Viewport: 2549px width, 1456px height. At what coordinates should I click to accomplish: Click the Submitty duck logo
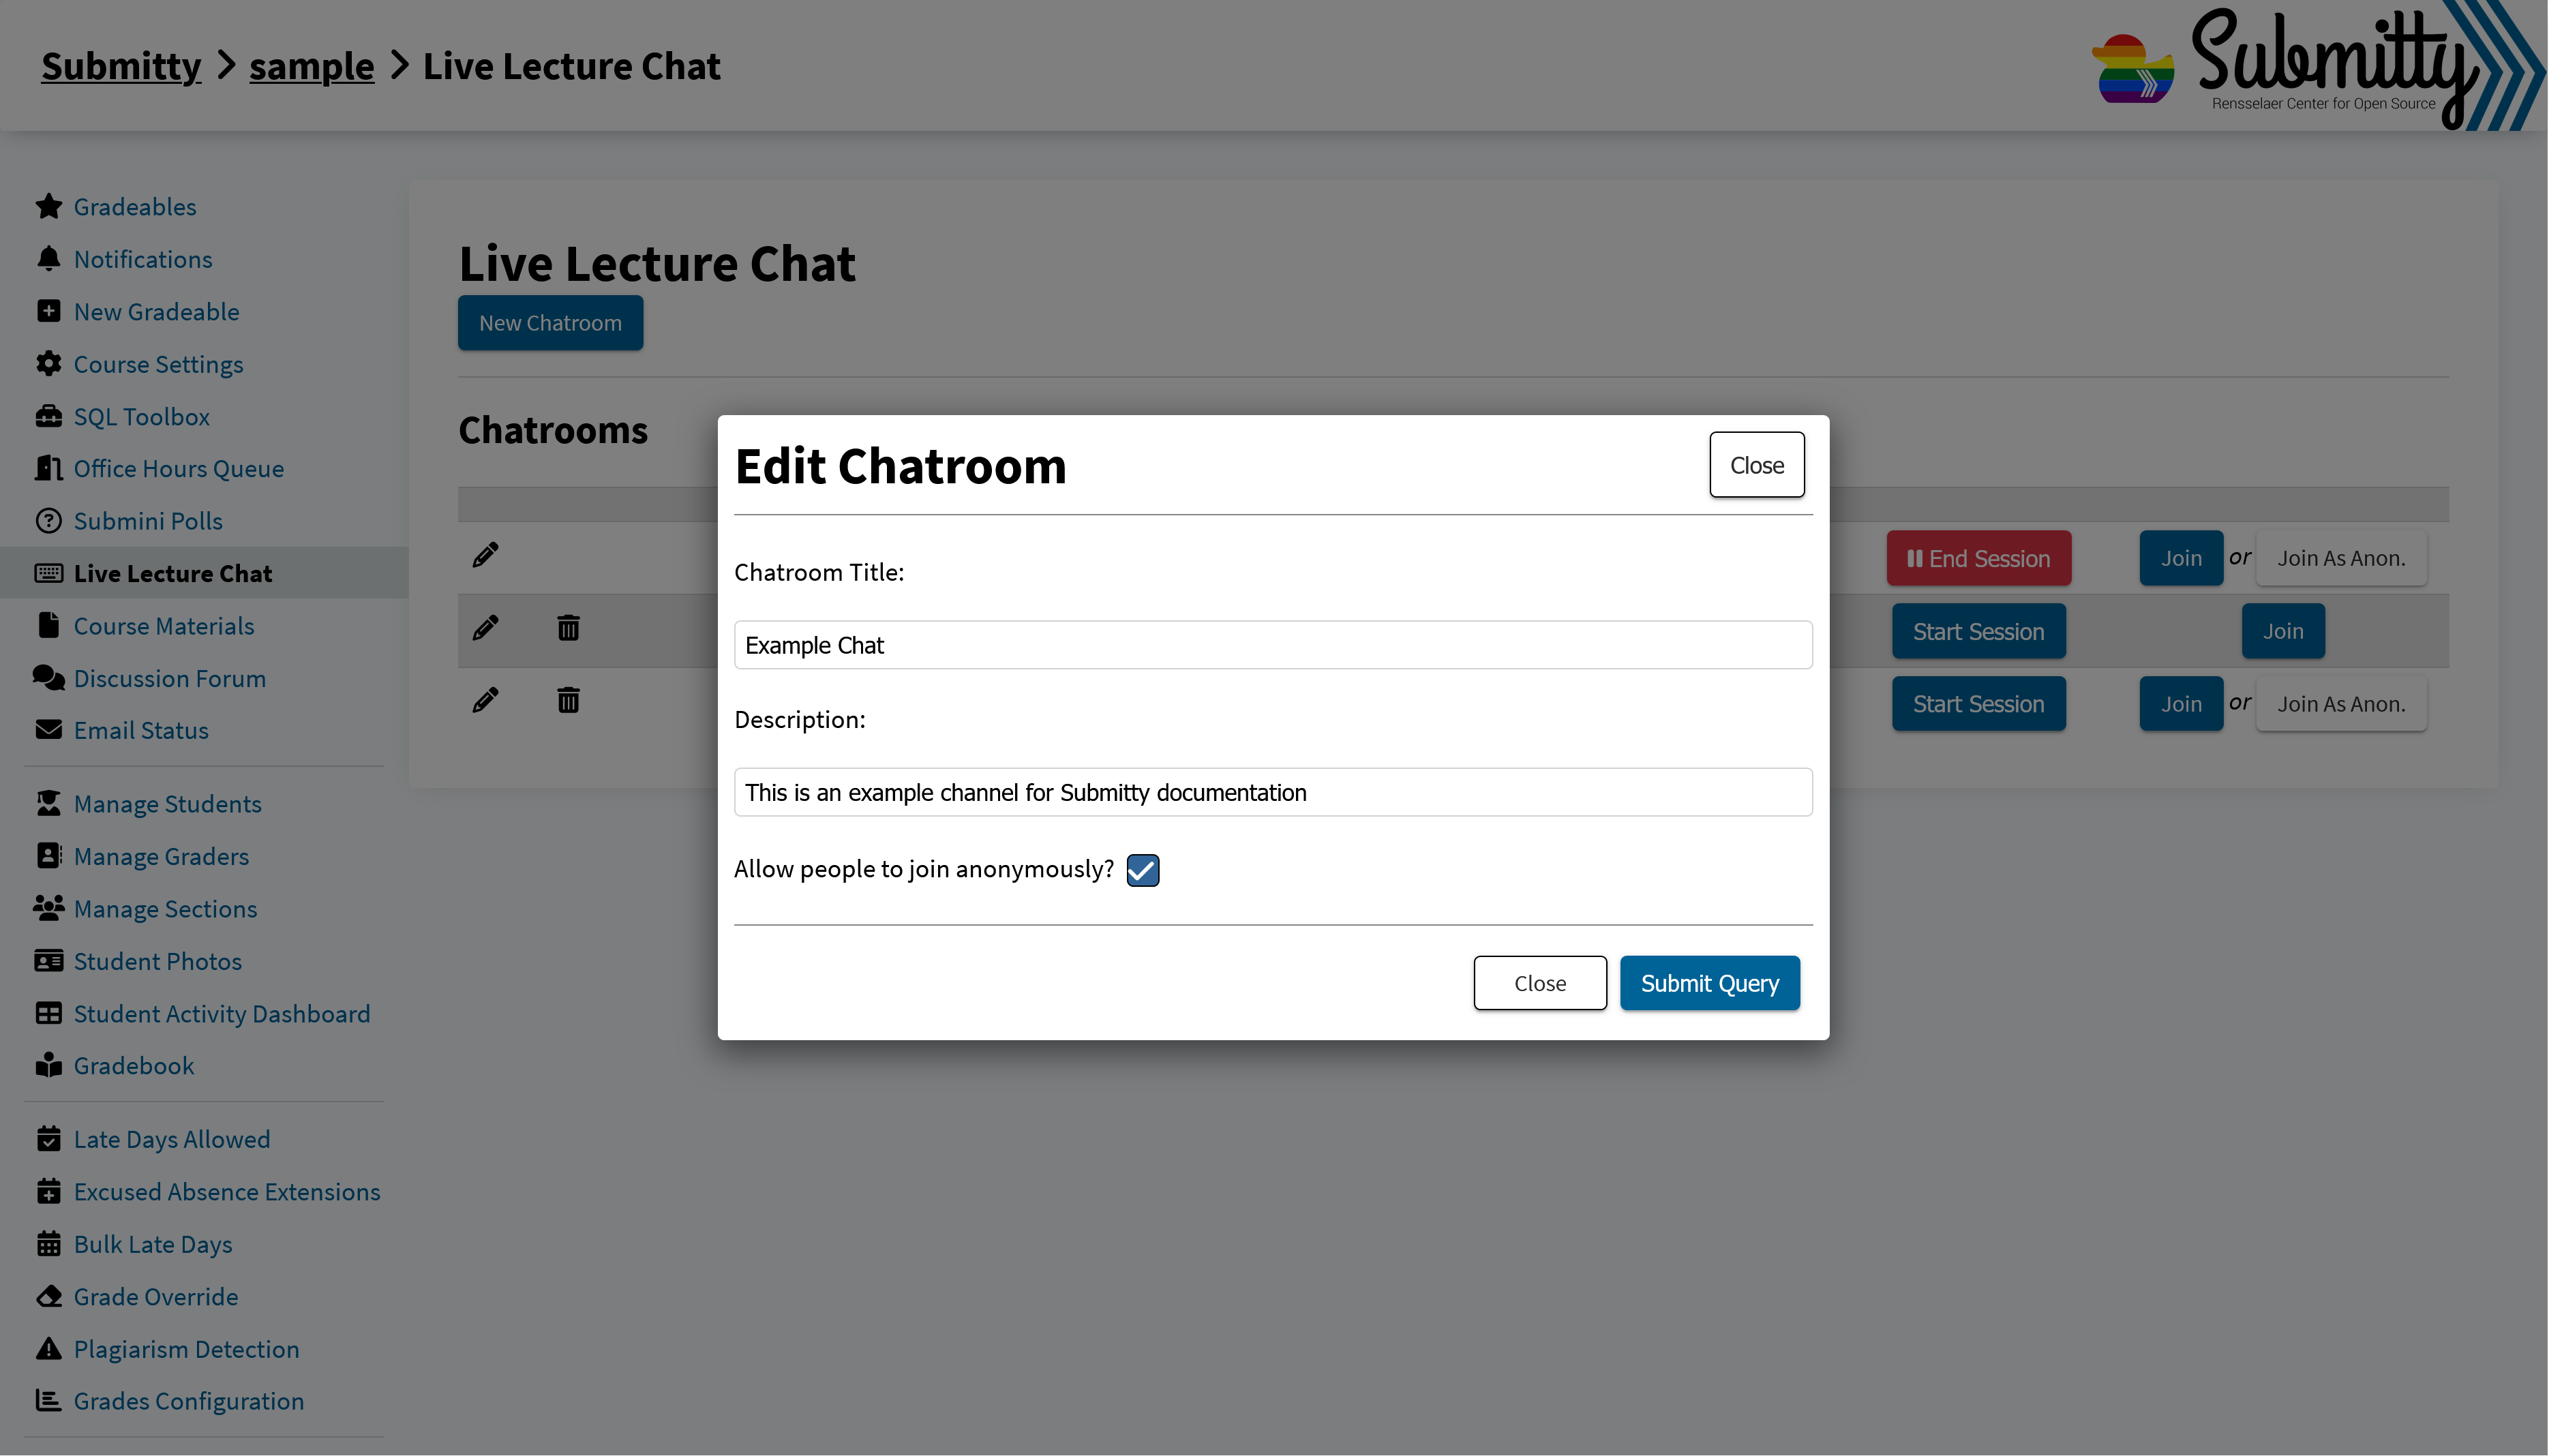2132,68
